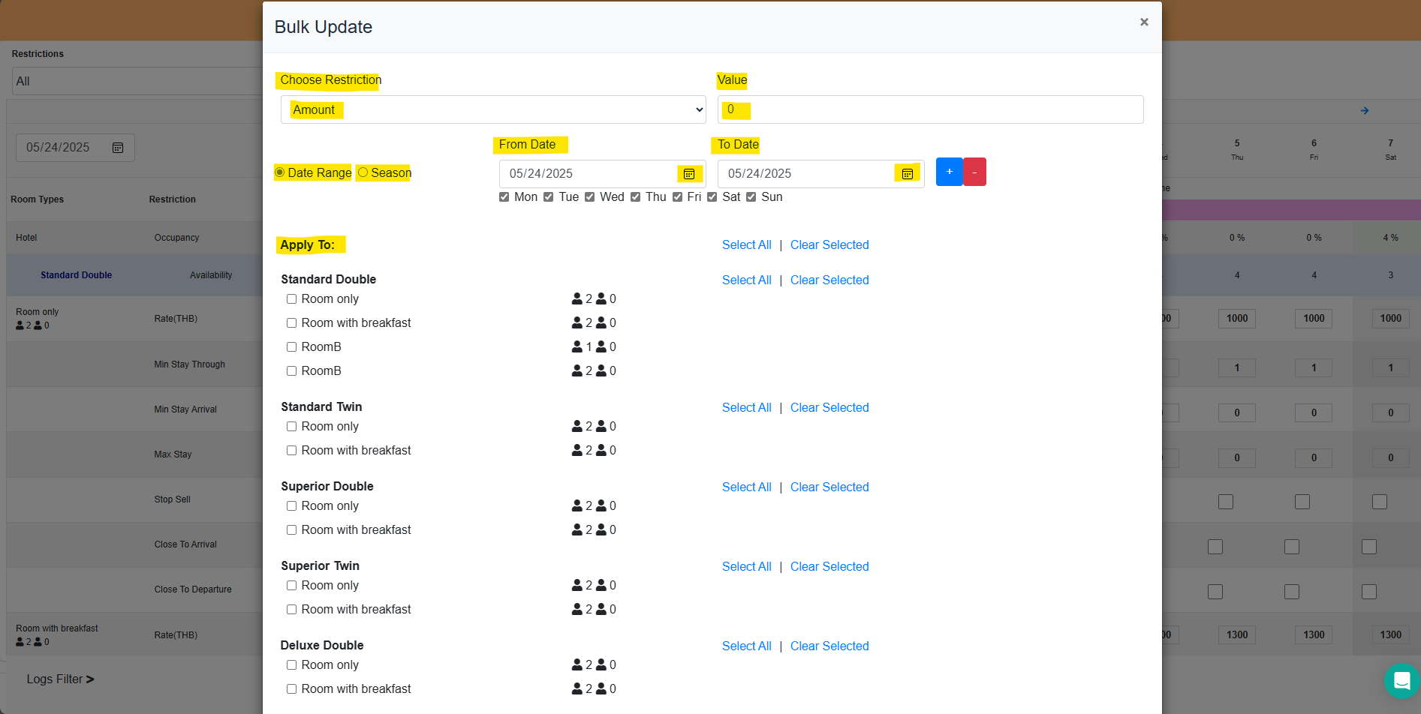The width and height of the screenshot is (1421, 714).
Task: Click into the Value input field
Action: [x=930, y=109]
